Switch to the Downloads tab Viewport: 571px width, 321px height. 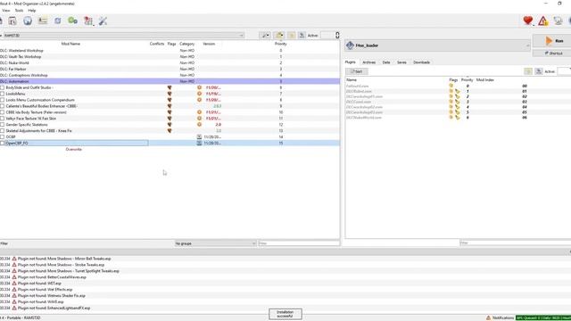[421, 62]
